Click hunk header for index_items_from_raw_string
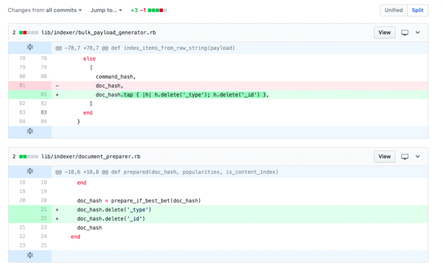443x272 pixels. click(x=145, y=48)
